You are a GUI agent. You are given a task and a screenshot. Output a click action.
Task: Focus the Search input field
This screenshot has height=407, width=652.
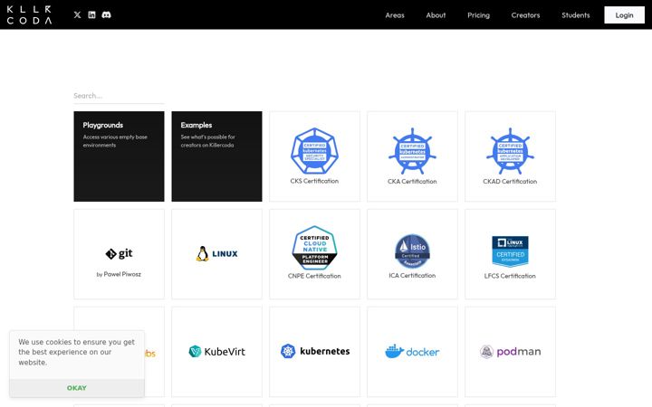[x=119, y=96]
